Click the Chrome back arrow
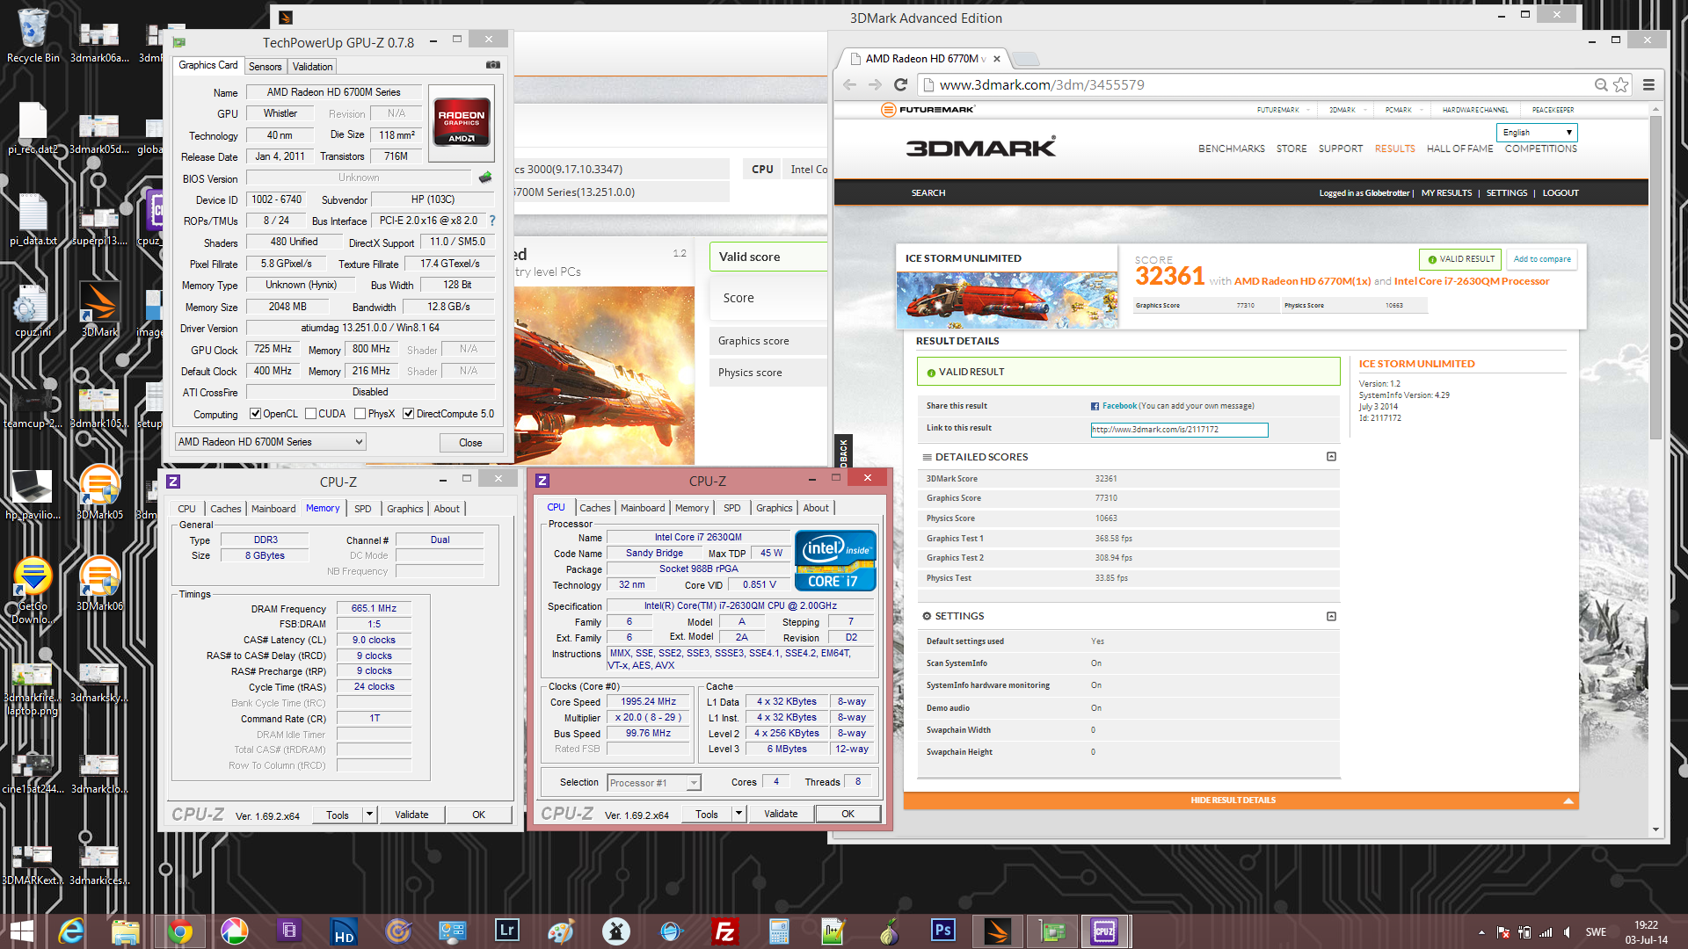The height and width of the screenshot is (949, 1688). tap(849, 84)
